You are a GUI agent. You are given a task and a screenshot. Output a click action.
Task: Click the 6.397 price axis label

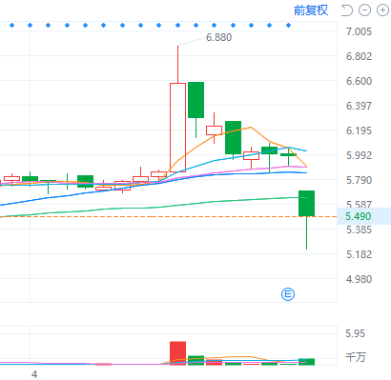coord(359,106)
